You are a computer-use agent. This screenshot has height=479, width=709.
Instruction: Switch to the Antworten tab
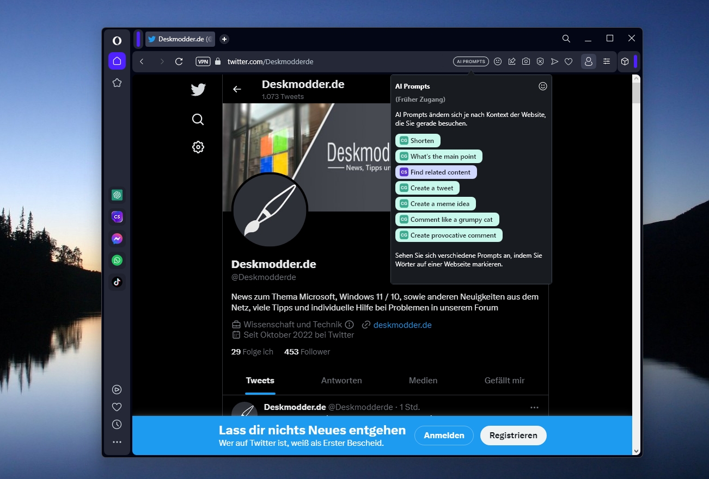click(x=341, y=381)
